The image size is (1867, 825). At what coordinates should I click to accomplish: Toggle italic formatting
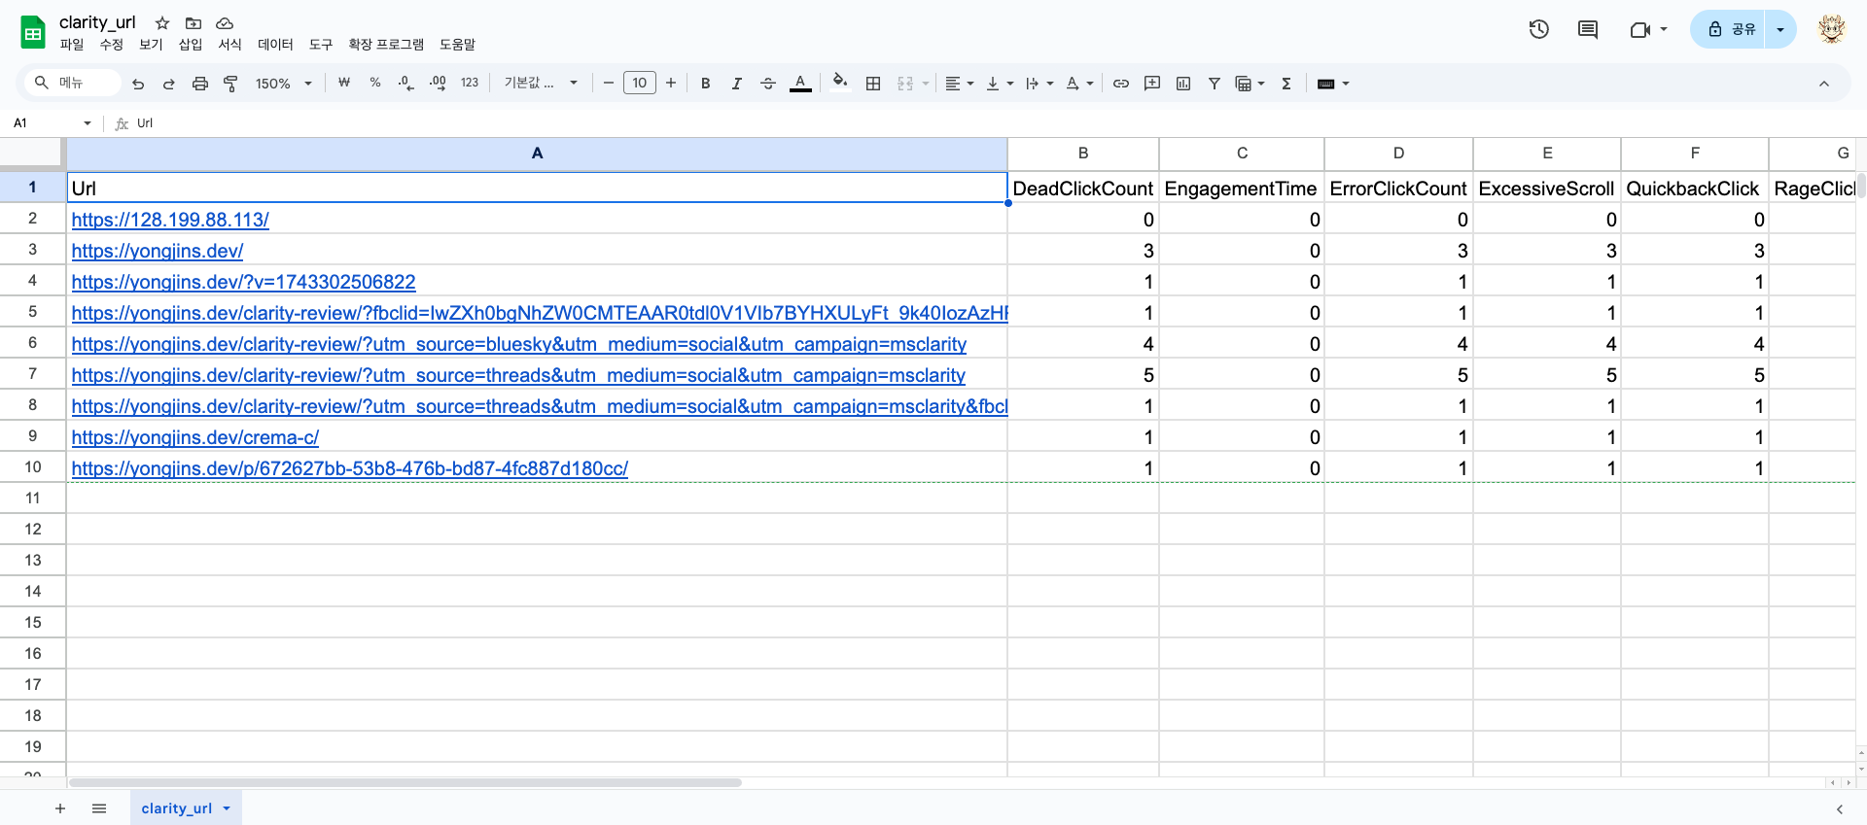(737, 84)
